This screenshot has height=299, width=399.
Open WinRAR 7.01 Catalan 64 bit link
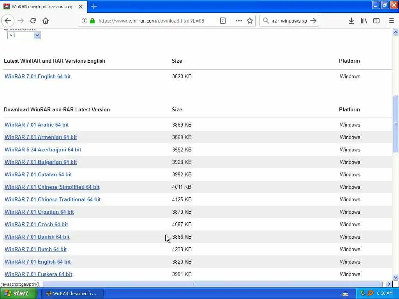38,175
